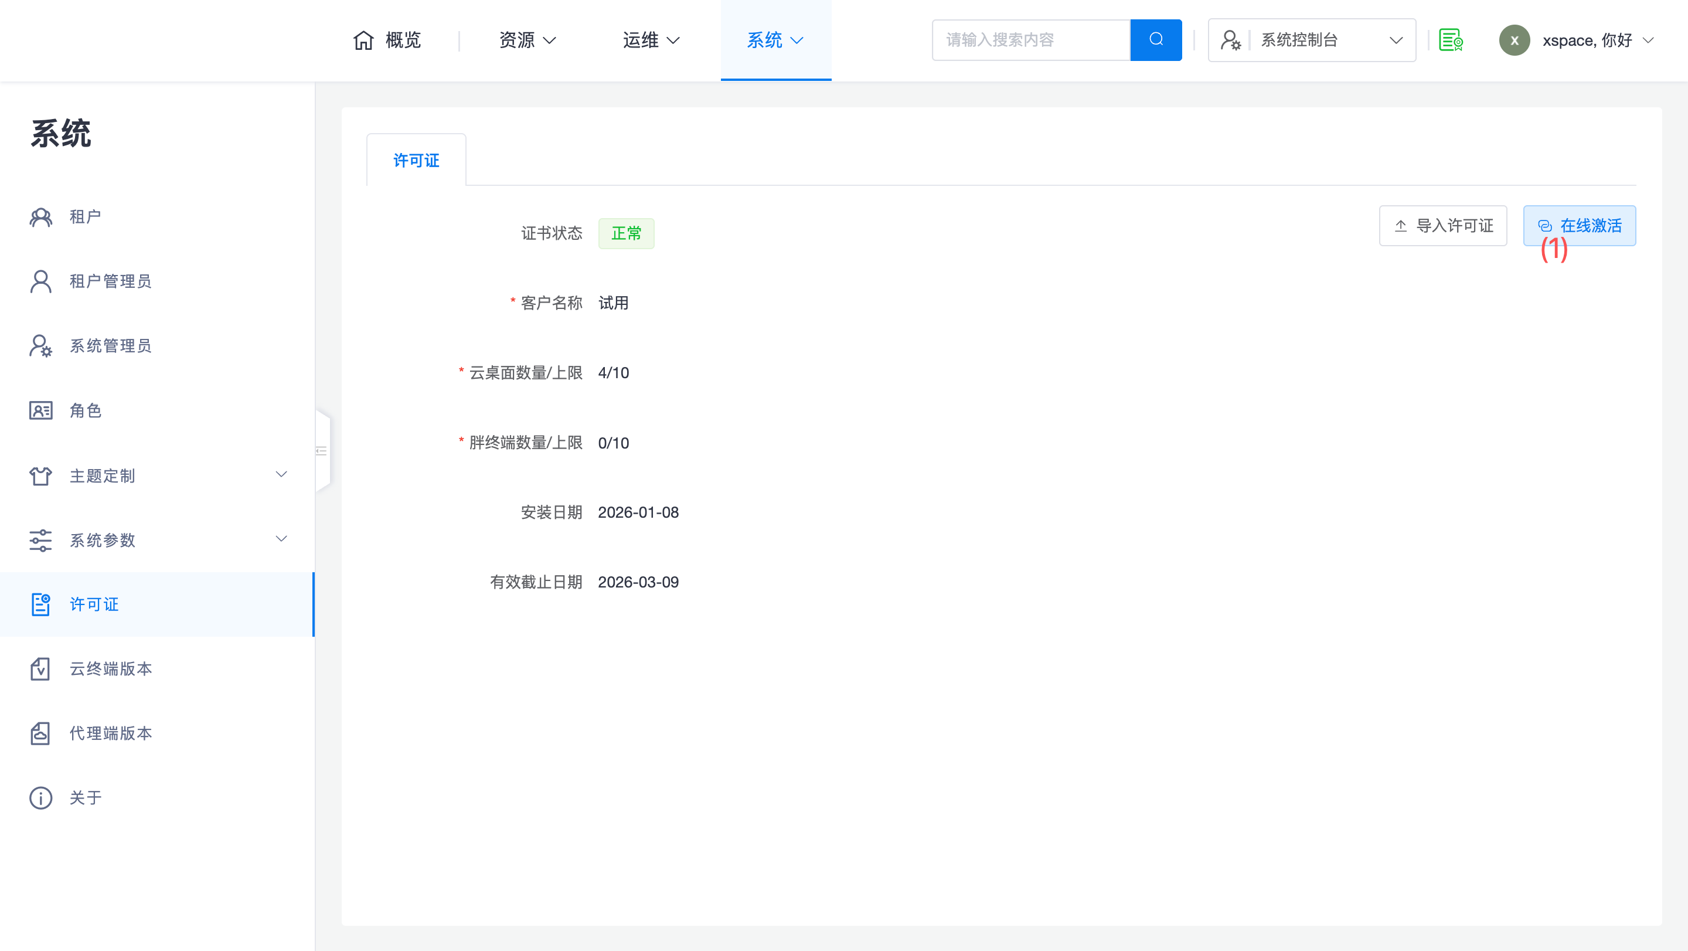Screen dimensions: 1688x951
Task: Click the green license certificate icon
Action: 1451,40
